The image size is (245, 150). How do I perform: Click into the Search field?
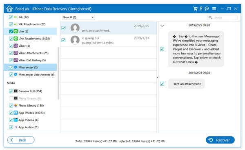222,17
